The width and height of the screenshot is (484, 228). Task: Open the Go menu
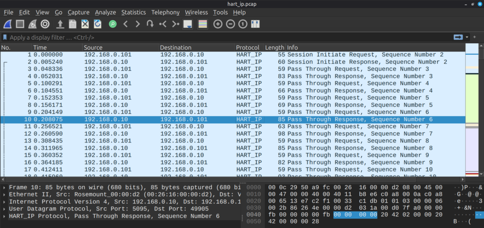59,12
